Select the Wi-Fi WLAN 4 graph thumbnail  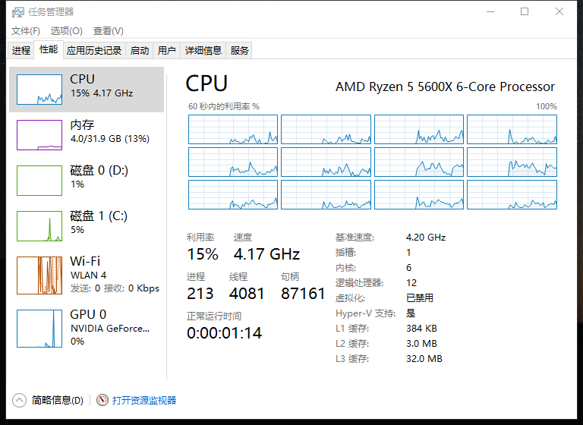39,275
